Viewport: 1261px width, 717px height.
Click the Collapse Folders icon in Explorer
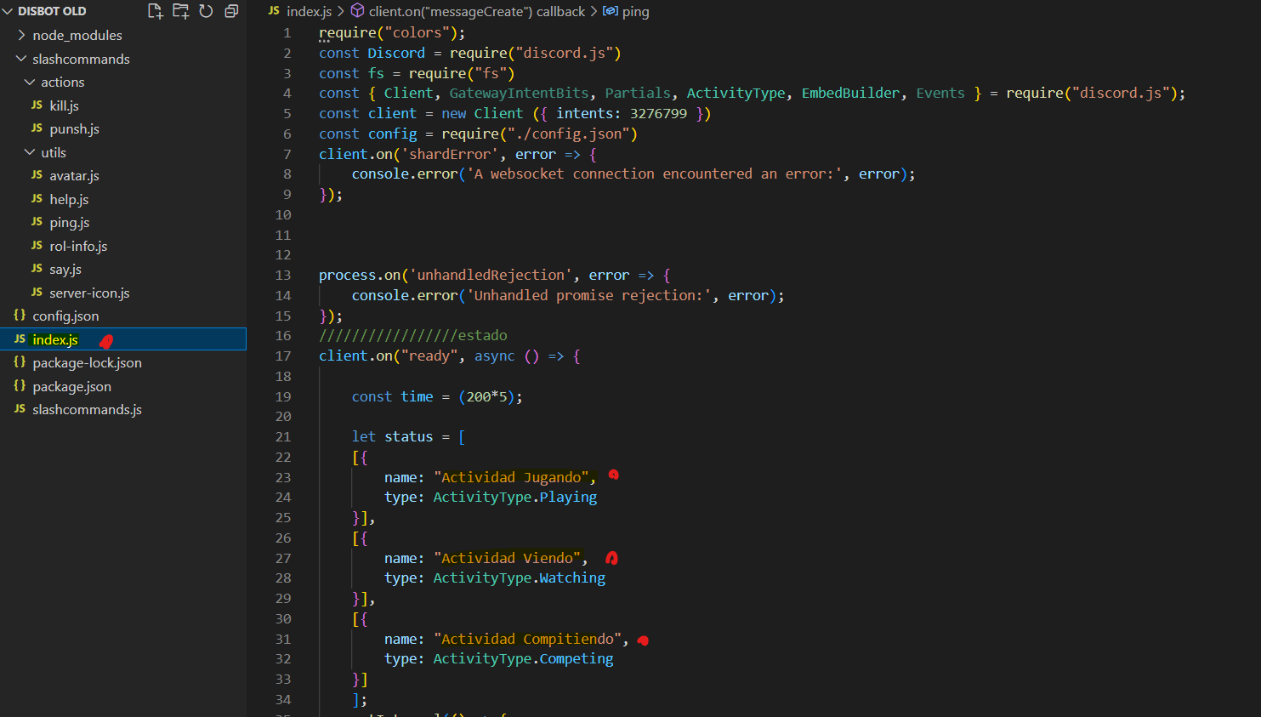point(230,11)
